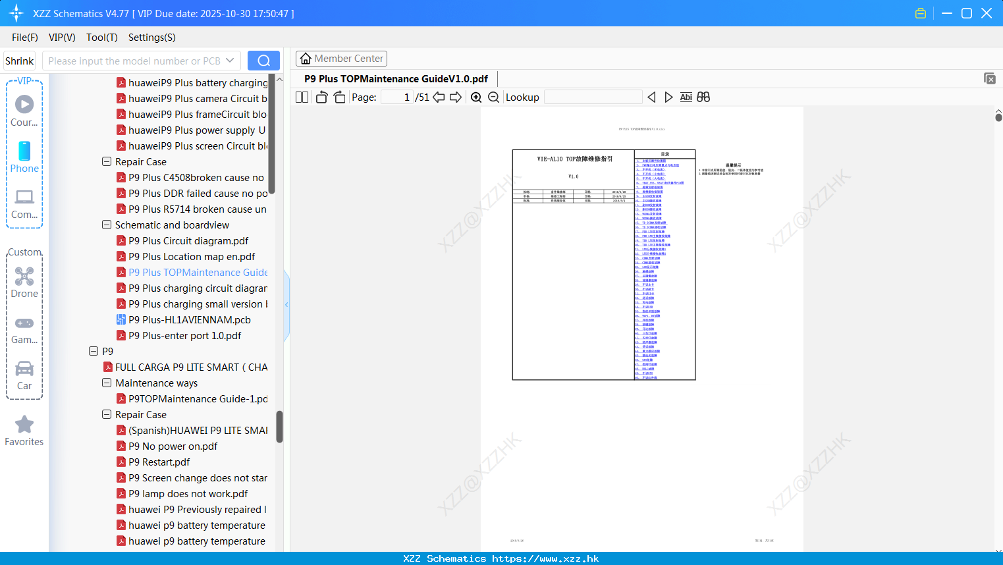Collapse the P9 Repair Case folder
The width and height of the screenshot is (1003, 565).
(x=107, y=414)
